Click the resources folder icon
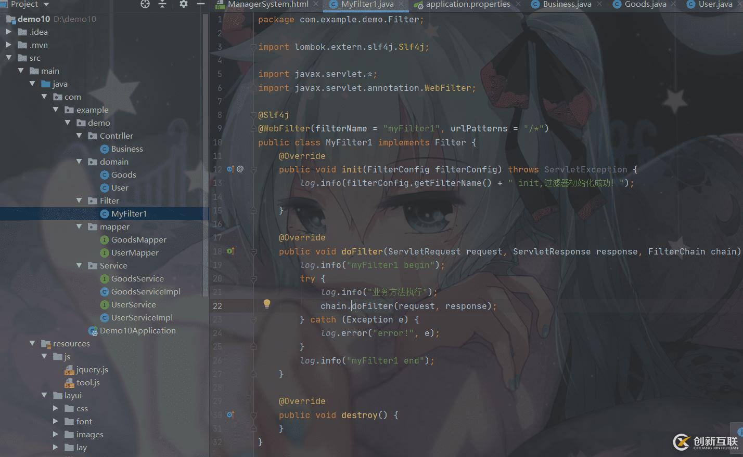743x457 pixels. 46,344
